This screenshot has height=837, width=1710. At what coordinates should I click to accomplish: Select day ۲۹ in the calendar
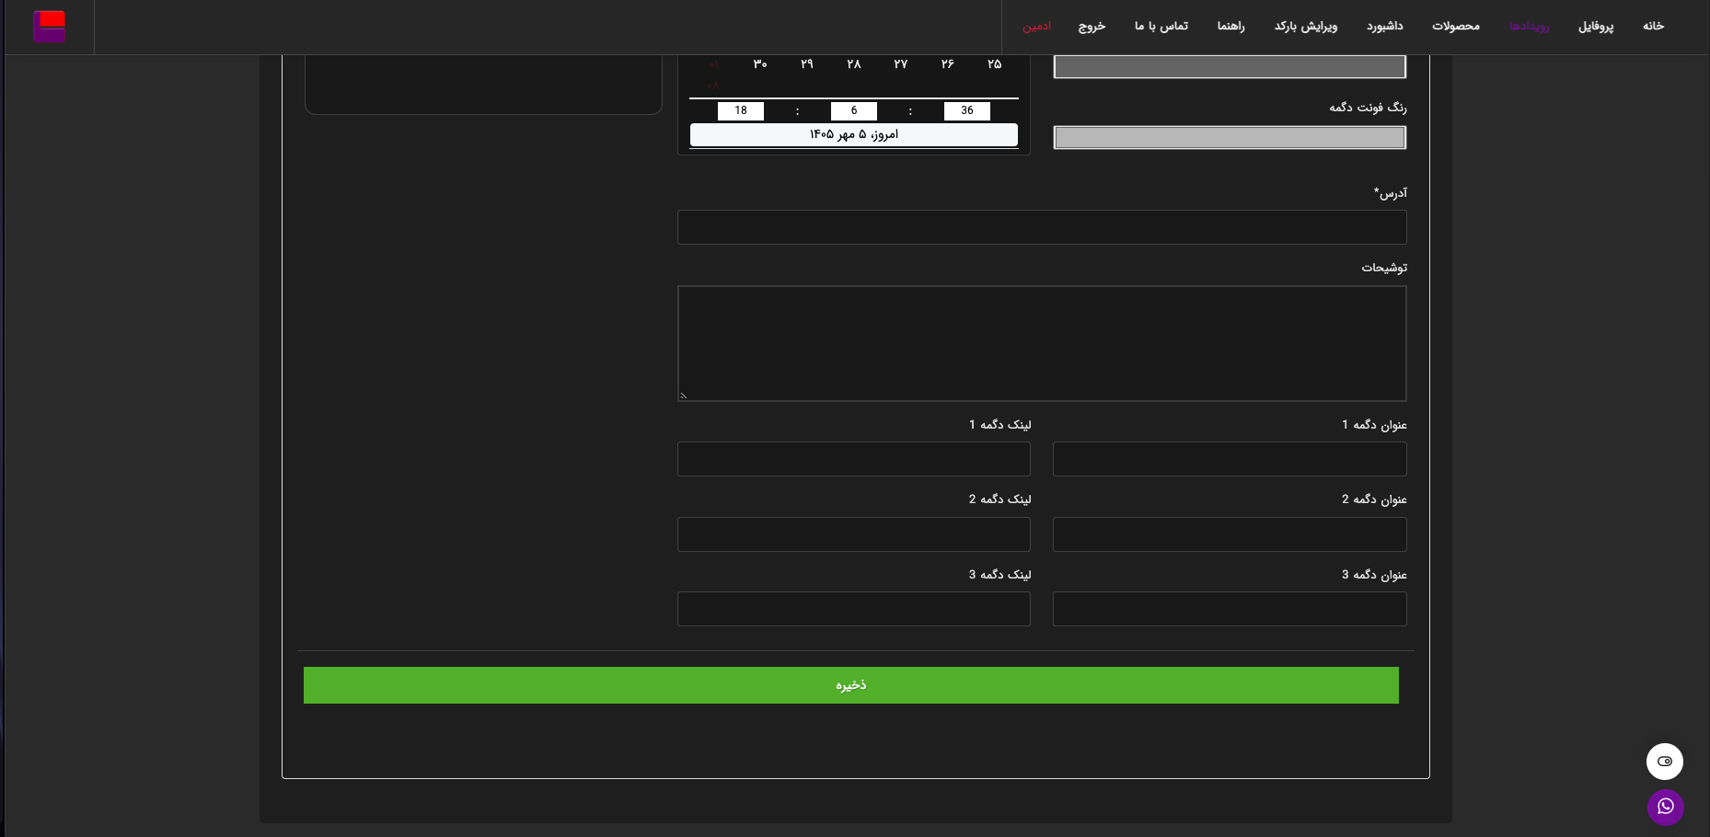(806, 64)
